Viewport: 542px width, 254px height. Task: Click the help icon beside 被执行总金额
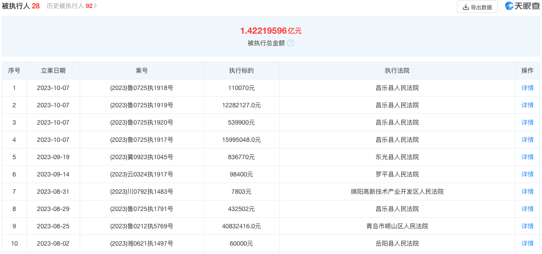(x=290, y=43)
